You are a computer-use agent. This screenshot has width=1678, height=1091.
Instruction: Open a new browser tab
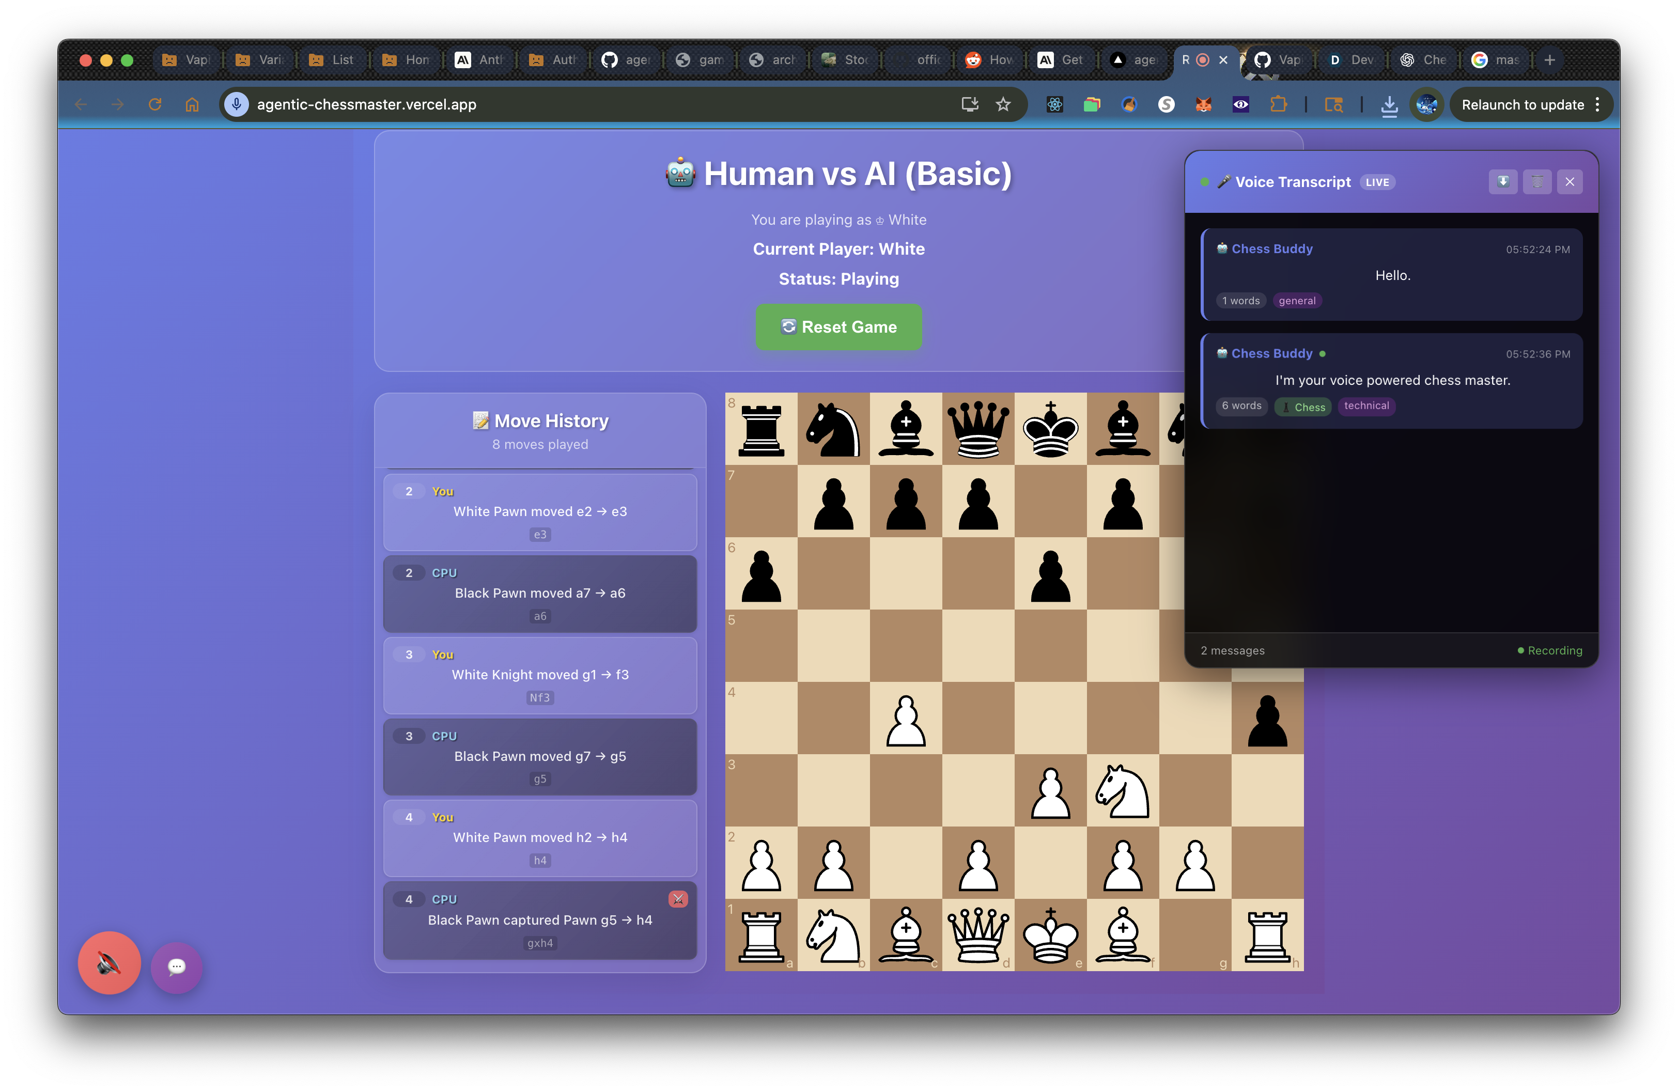pos(1550,60)
